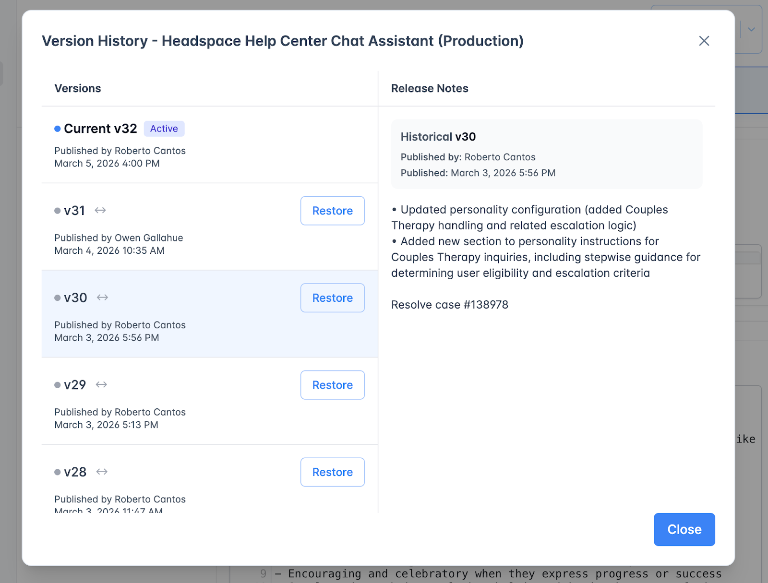This screenshot has width=768, height=583.
Task: Select the Current v32 version entry
Action: coord(210,144)
